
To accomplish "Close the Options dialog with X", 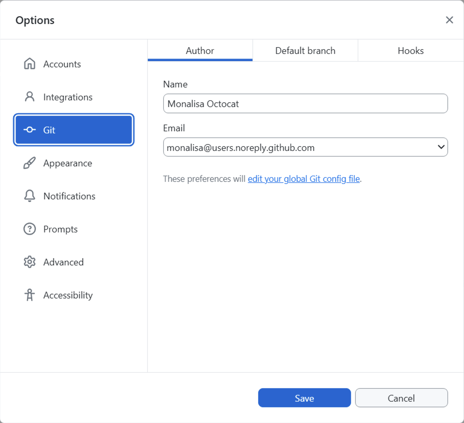I will pos(449,20).
